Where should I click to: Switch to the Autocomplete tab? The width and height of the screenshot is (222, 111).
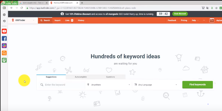coord(81,77)
